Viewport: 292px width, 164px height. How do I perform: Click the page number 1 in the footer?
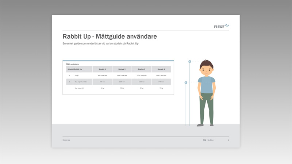[x=228, y=140]
